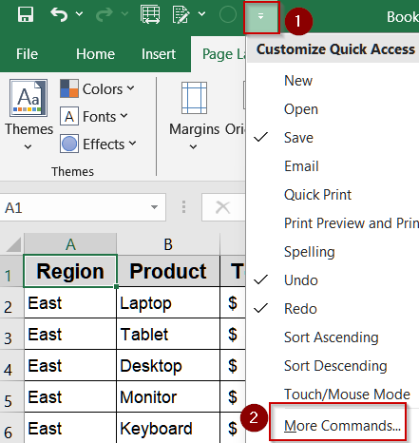Viewport: 419px width, 443px height.
Task: Uncheck Save in Customize Quick Access menu
Action: 333,138
